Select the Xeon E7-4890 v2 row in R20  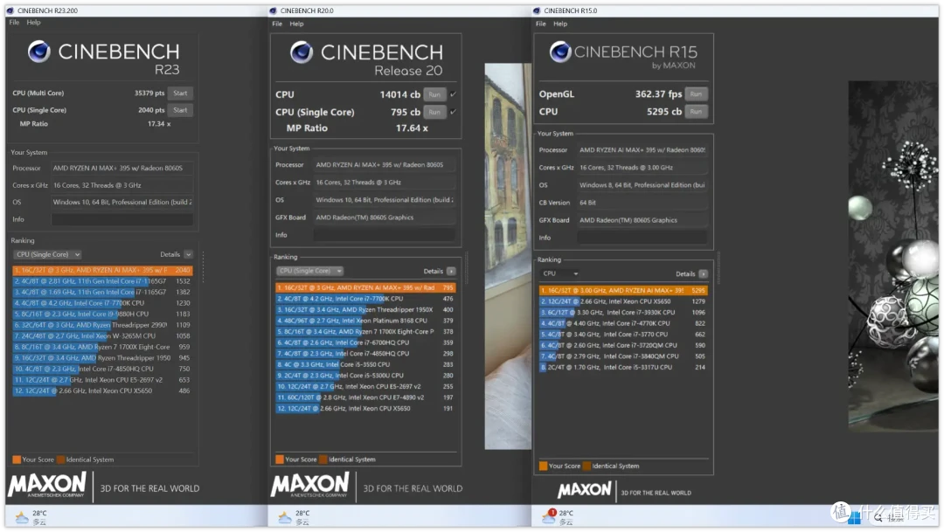click(365, 397)
